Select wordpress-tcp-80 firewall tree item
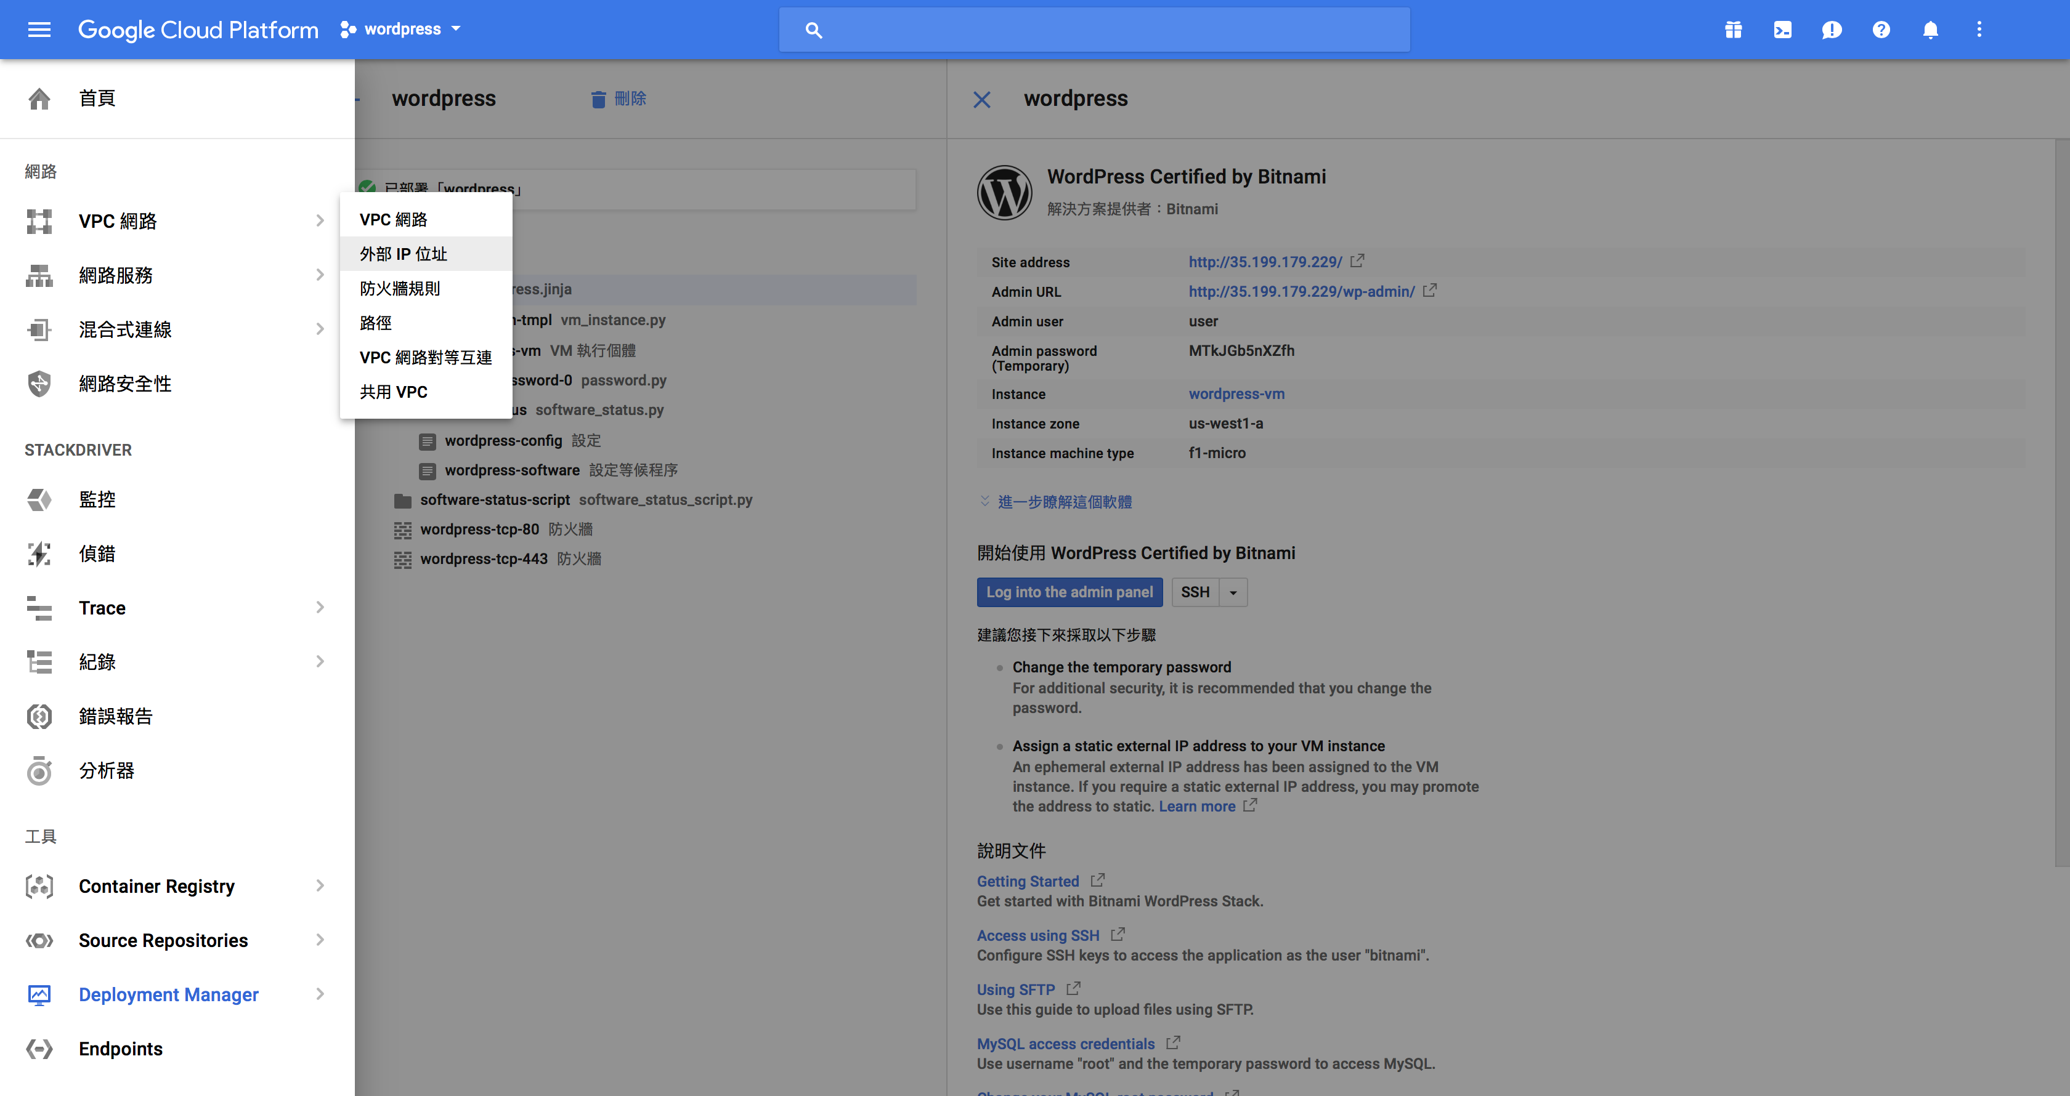The width and height of the screenshot is (2070, 1096). pyautogui.click(x=480, y=529)
